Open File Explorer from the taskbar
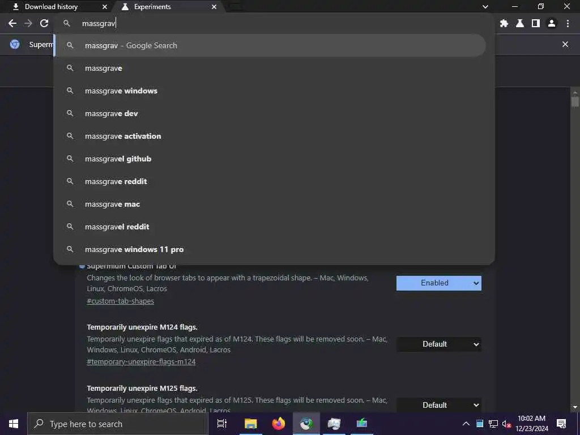 pos(250,424)
